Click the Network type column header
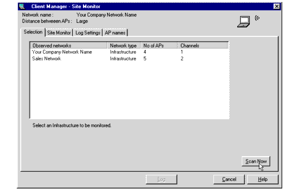307x191 pixels. [x=124, y=45]
